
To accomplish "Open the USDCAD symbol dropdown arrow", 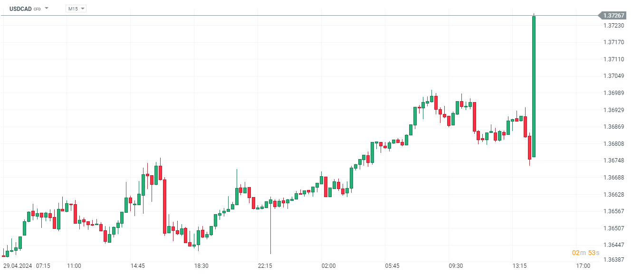I will tap(47, 9).
